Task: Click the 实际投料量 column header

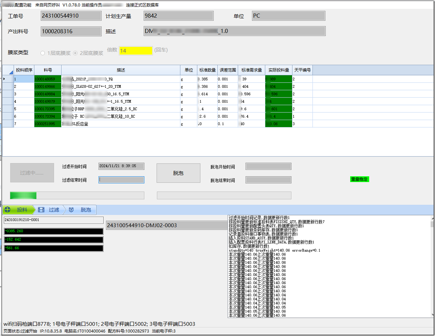Action: (x=279, y=70)
